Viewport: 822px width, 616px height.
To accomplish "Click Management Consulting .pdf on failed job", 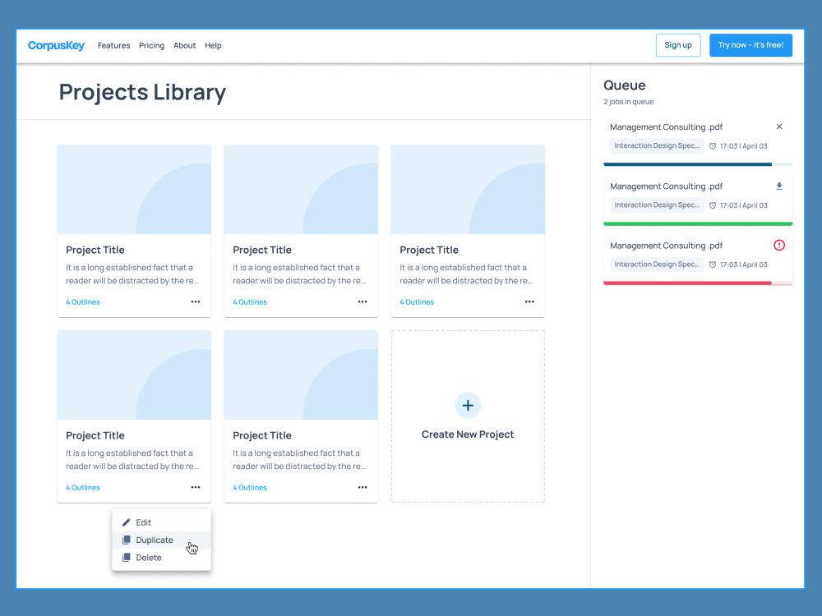I will [666, 245].
